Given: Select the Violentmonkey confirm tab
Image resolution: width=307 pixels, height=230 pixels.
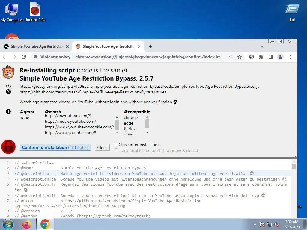Looking at the screenshot, I should [107, 46].
